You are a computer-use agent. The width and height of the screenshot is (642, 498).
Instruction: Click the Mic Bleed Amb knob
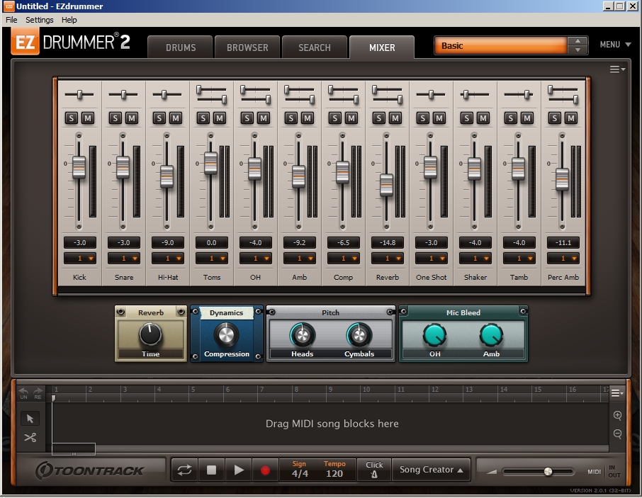pyautogui.click(x=491, y=335)
